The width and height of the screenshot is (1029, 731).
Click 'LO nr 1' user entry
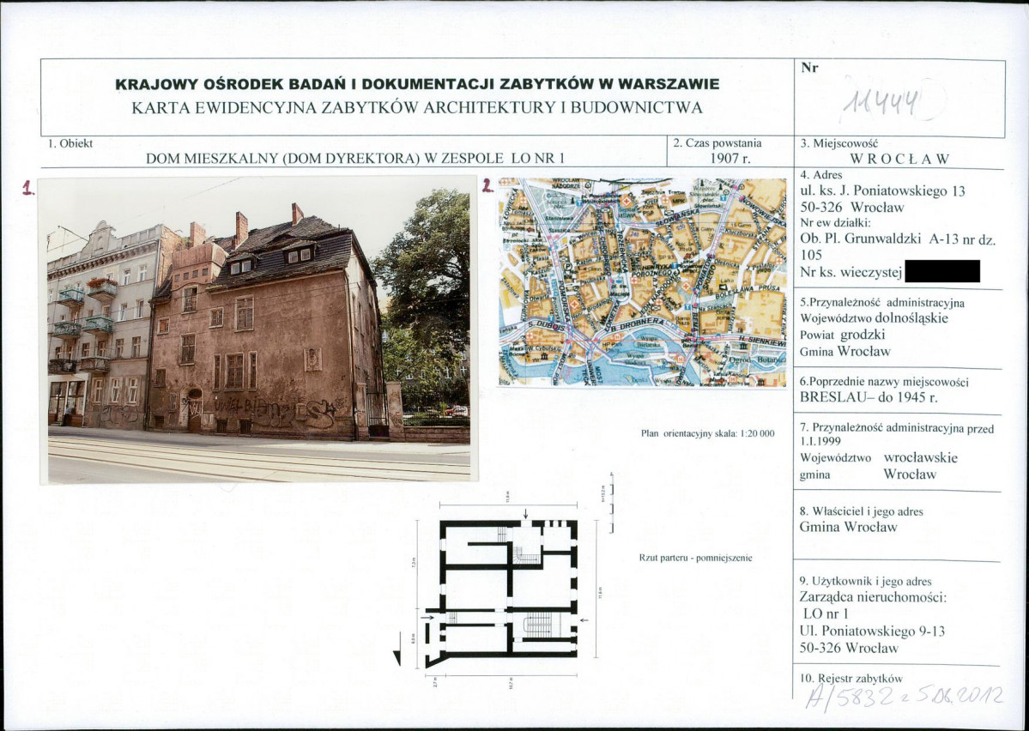826,614
